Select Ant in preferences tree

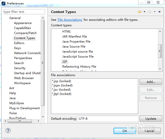tap(12, 88)
